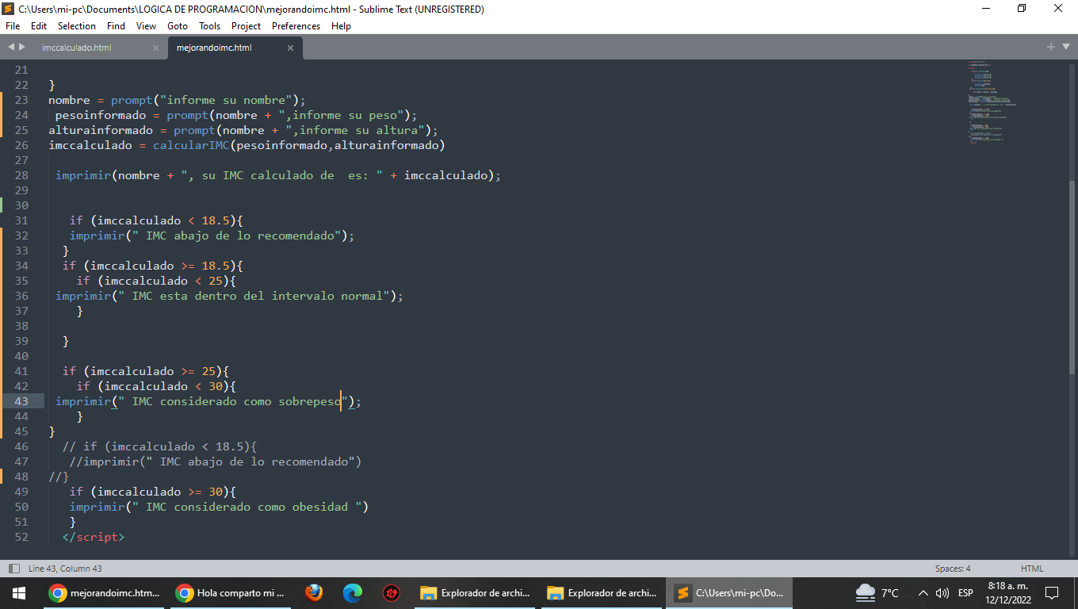1078x609 pixels.
Task: Open the notification center icon
Action: pos(1053,593)
